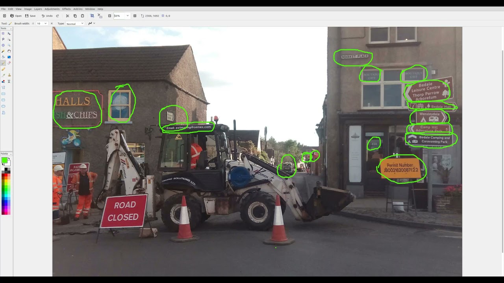This screenshot has width=504, height=283.
Task: Click the green primary color swatch
Action: point(4,160)
